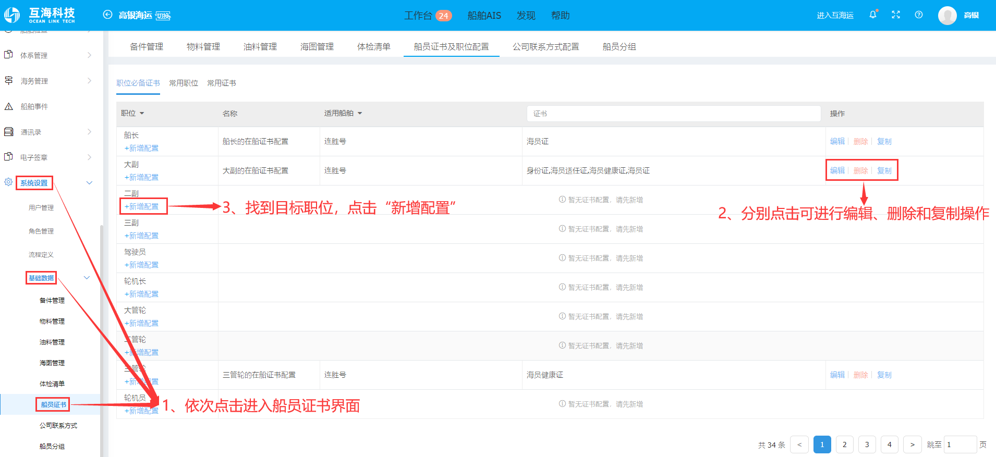Click +新增配置 under 船长
This screenshot has width=996, height=457.
tap(141, 148)
